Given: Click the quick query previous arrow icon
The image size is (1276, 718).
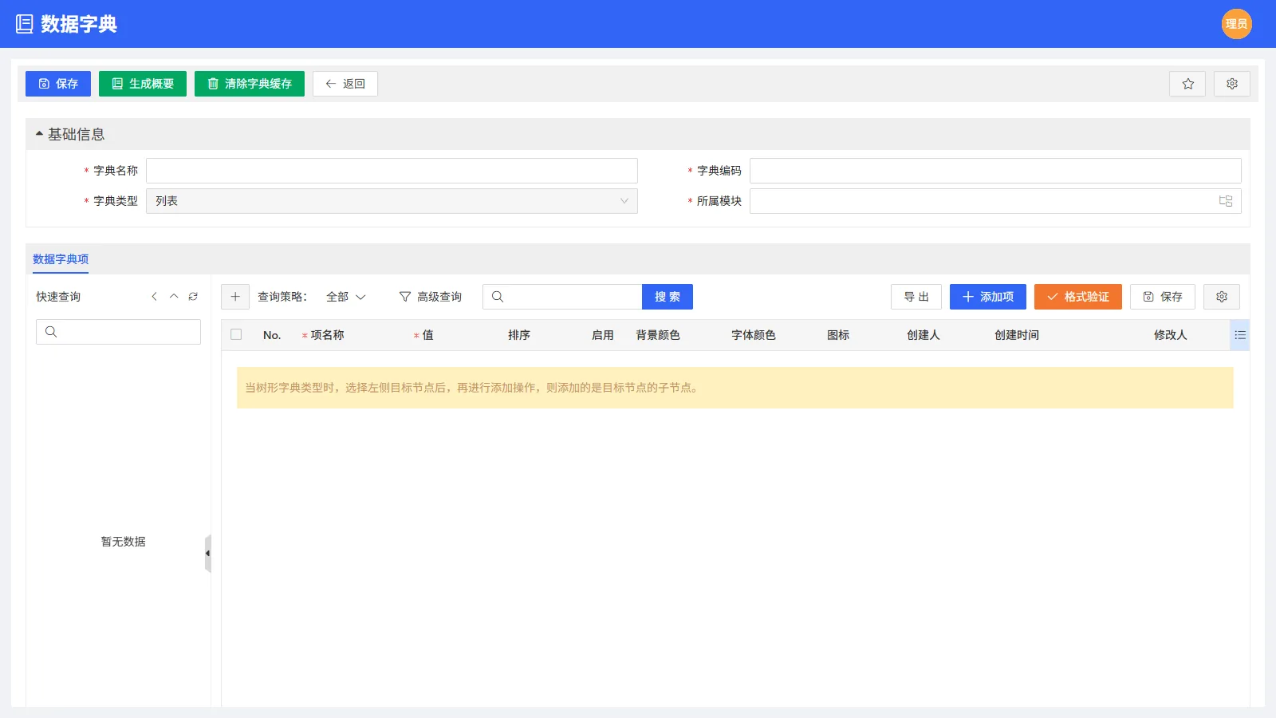Looking at the screenshot, I should click(x=154, y=297).
